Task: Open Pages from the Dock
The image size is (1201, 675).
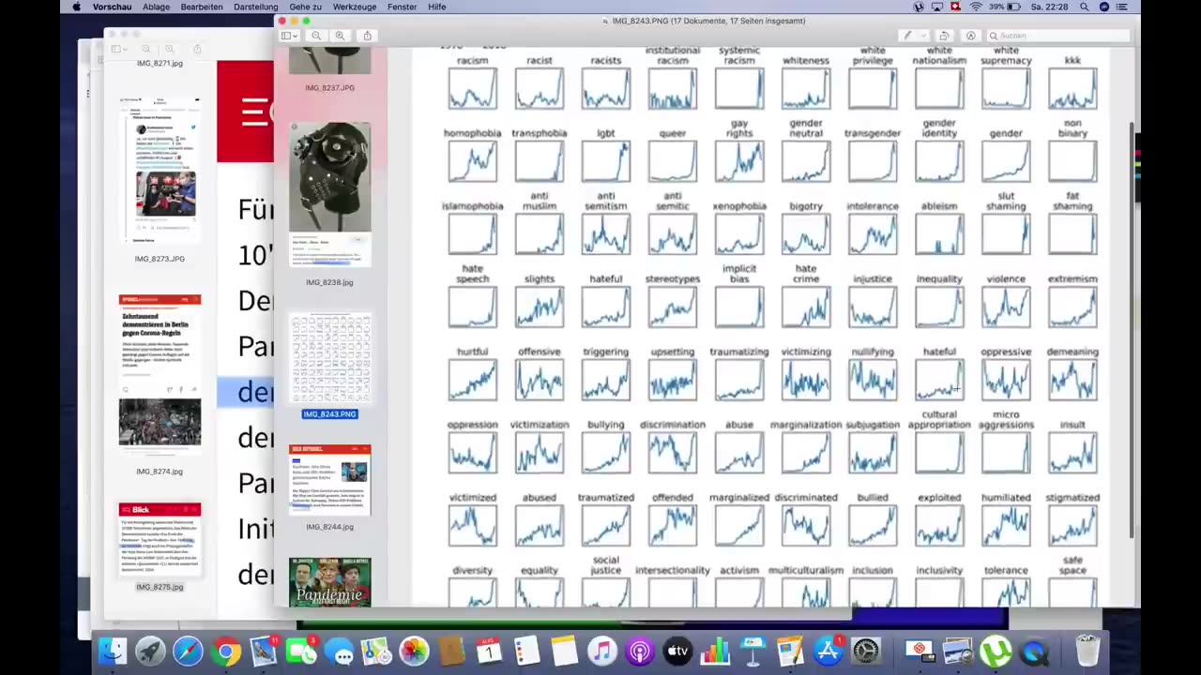Action: 790,651
